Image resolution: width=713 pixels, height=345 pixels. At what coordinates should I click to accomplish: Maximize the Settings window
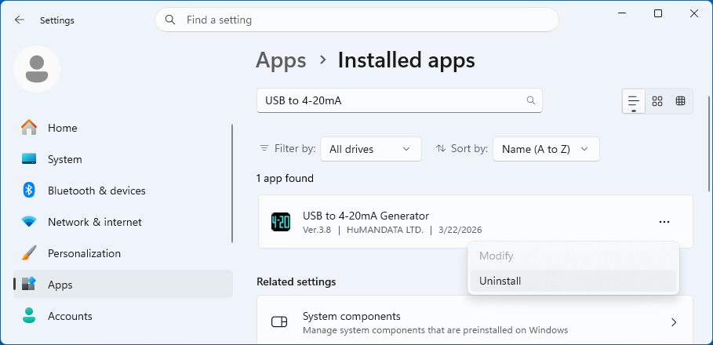(658, 13)
